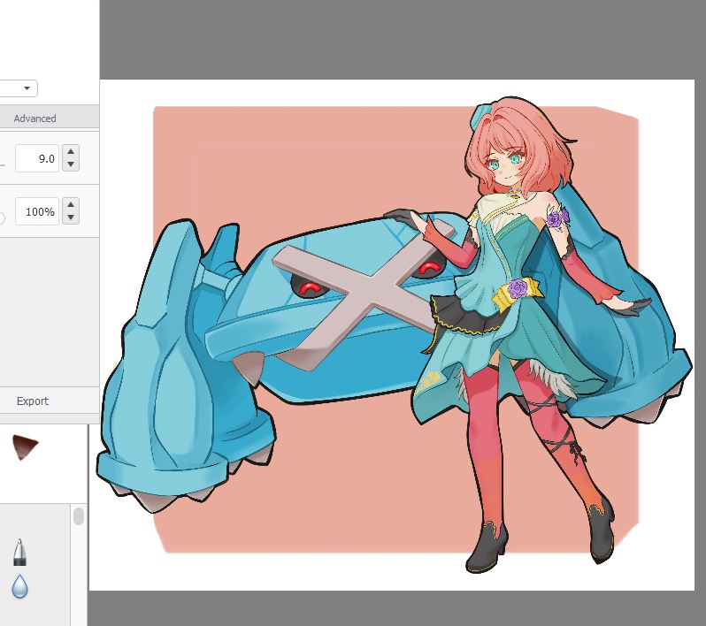
Task: Open the Advanced tab
Action: coord(35,118)
